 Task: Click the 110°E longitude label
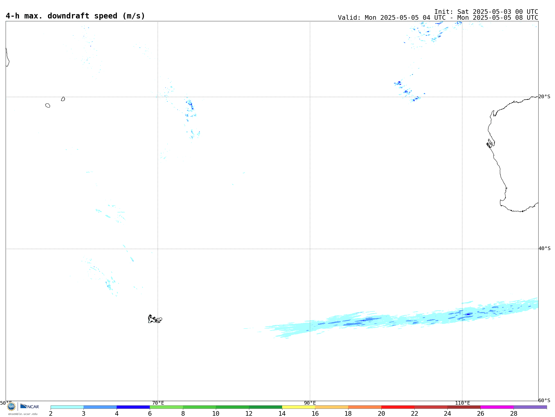click(462, 403)
